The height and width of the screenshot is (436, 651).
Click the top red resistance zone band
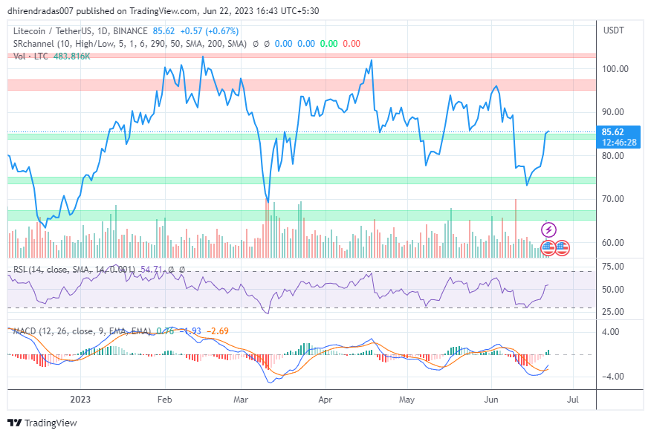tap(297, 56)
